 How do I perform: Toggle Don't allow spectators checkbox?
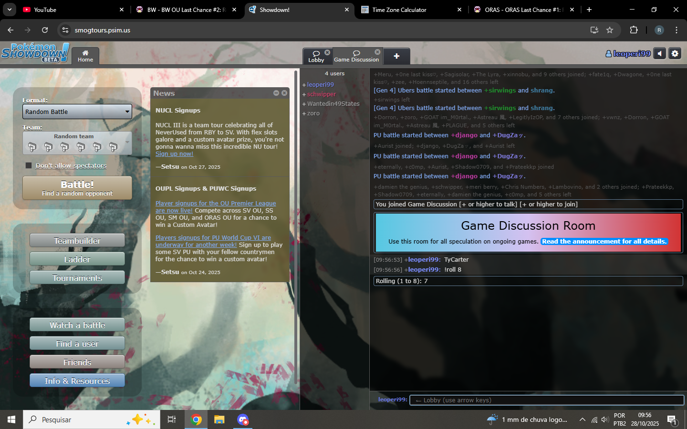[29, 165]
